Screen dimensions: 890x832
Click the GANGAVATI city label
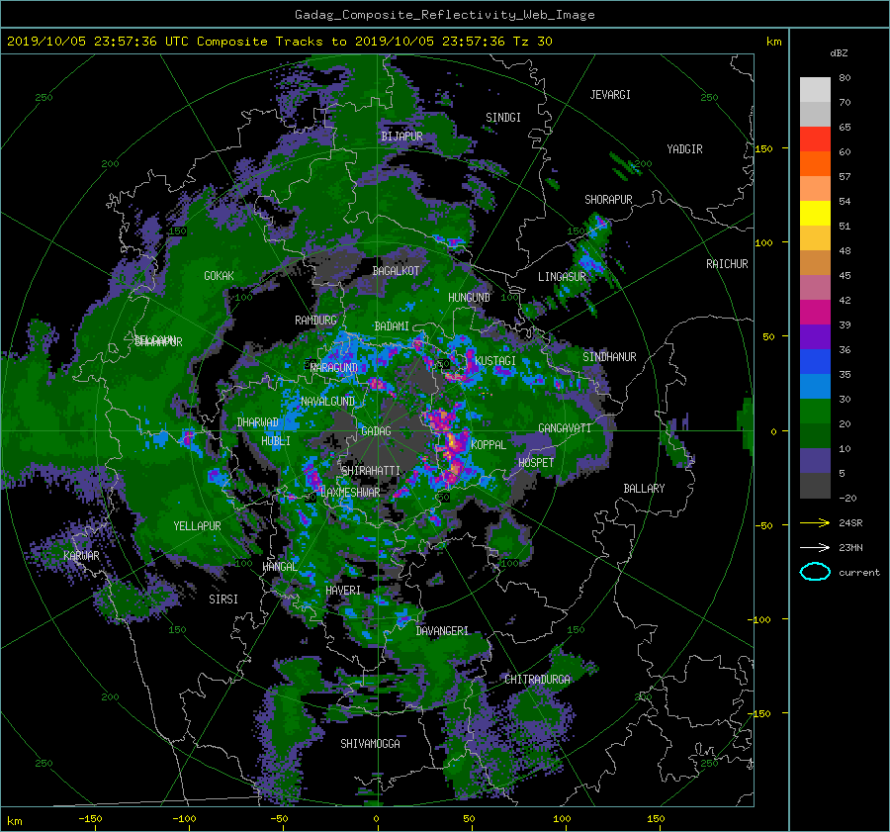click(x=565, y=428)
